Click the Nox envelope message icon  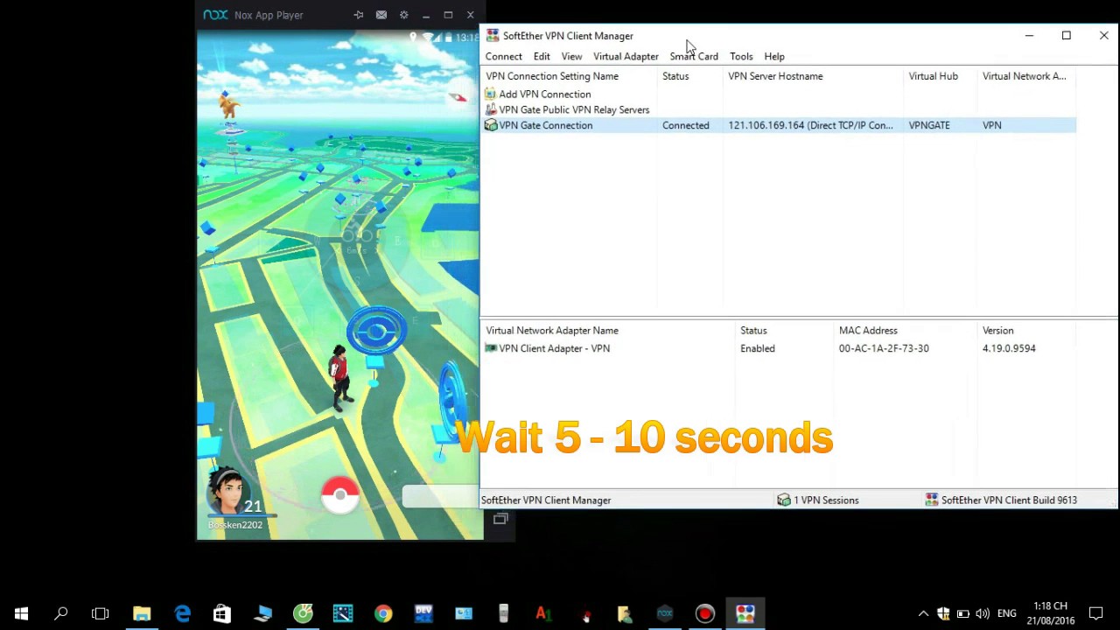coord(381,15)
